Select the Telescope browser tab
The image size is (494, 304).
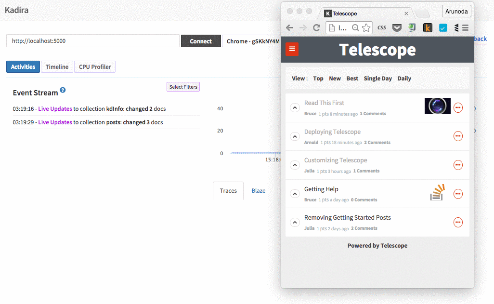pos(365,13)
